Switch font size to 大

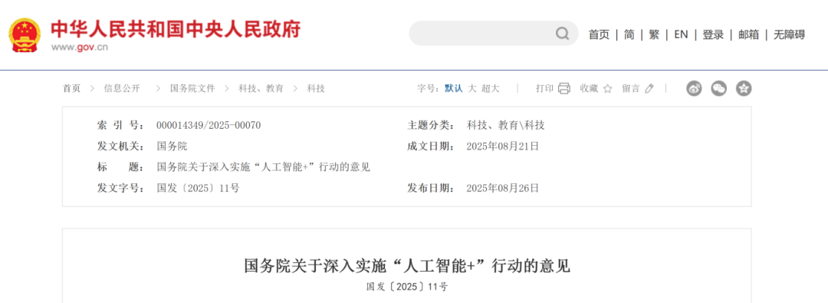[x=472, y=88]
